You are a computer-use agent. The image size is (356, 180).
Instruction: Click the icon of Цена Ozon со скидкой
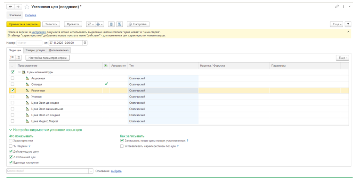click(x=27, y=115)
